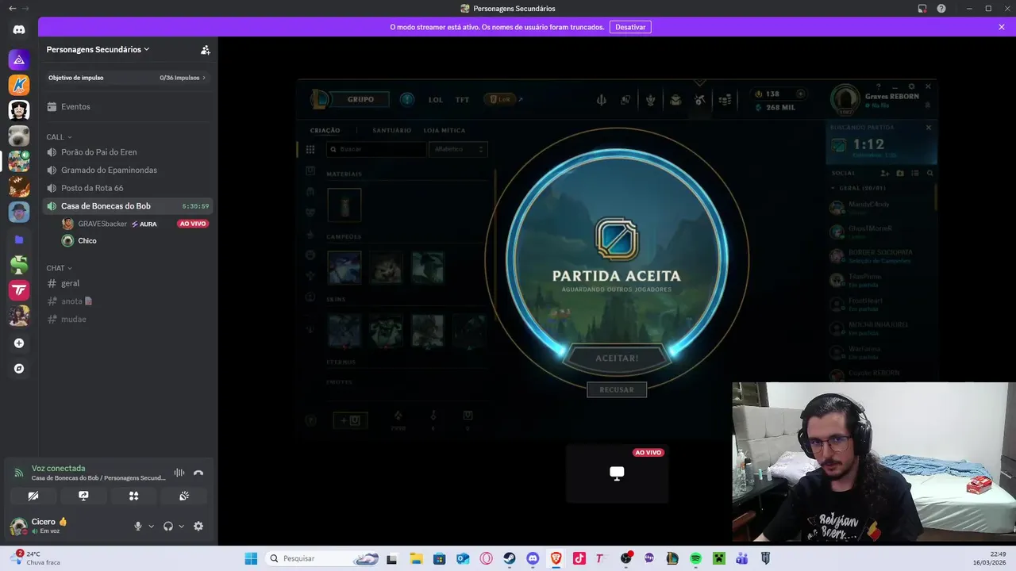Image resolution: width=1016 pixels, height=571 pixels.
Task: Open the LoR launcher pill
Action: click(x=502, y=100)
